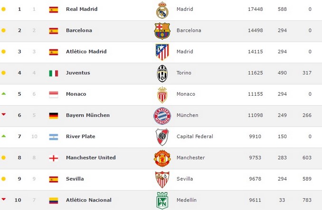Click the Atlético Madrid crest icon
The image size is (322, 210).
(x=162, y=52)
